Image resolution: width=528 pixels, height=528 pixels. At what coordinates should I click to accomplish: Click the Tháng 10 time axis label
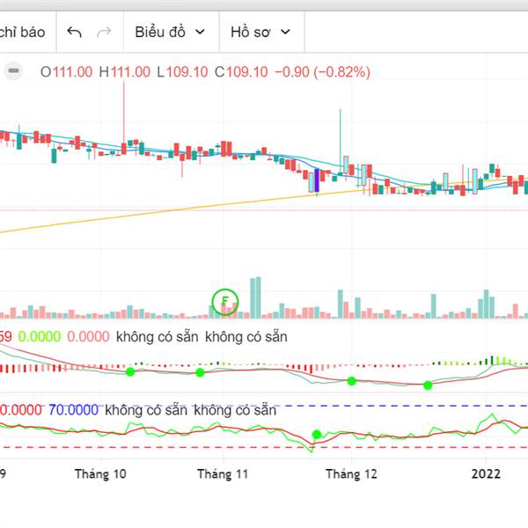pyautogui.click(x=100, y=474)
